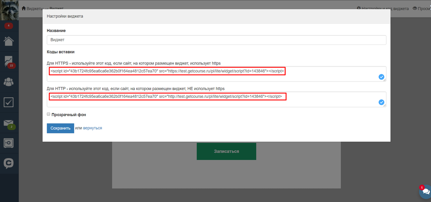Screen dimensions: 431x202
Task: Open the home icon in the sidebar
Action: pyautogui.click(x=9, y=41)
